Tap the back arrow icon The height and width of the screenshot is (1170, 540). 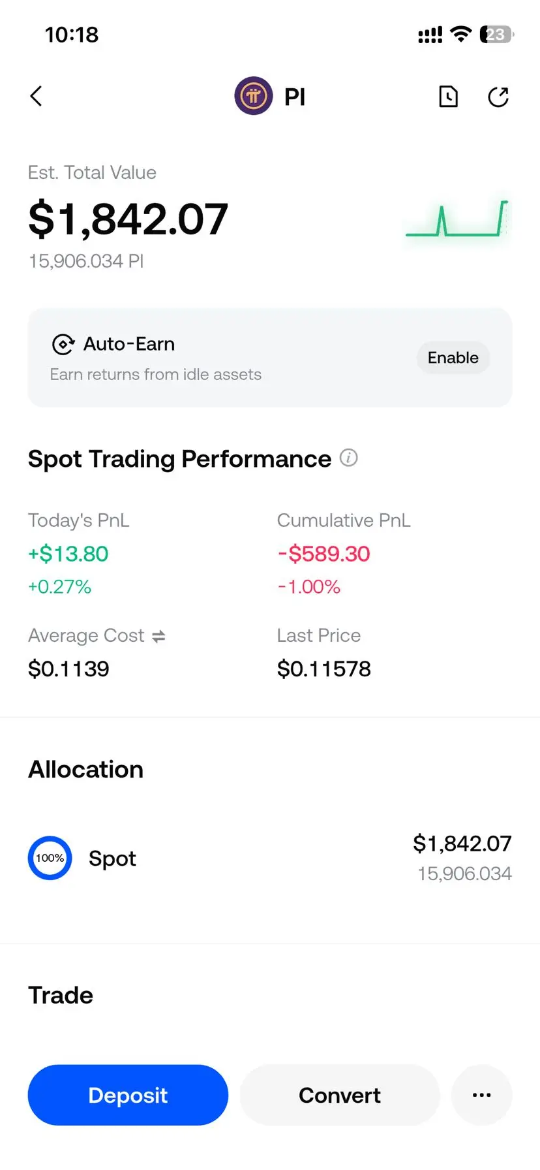37,96
